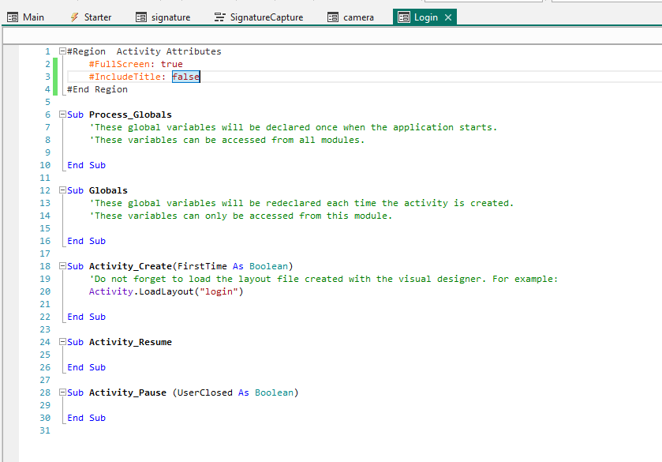Click the #FullScreen: attribute text
This screenshot has width=662, height=462.
click(122, 64)
